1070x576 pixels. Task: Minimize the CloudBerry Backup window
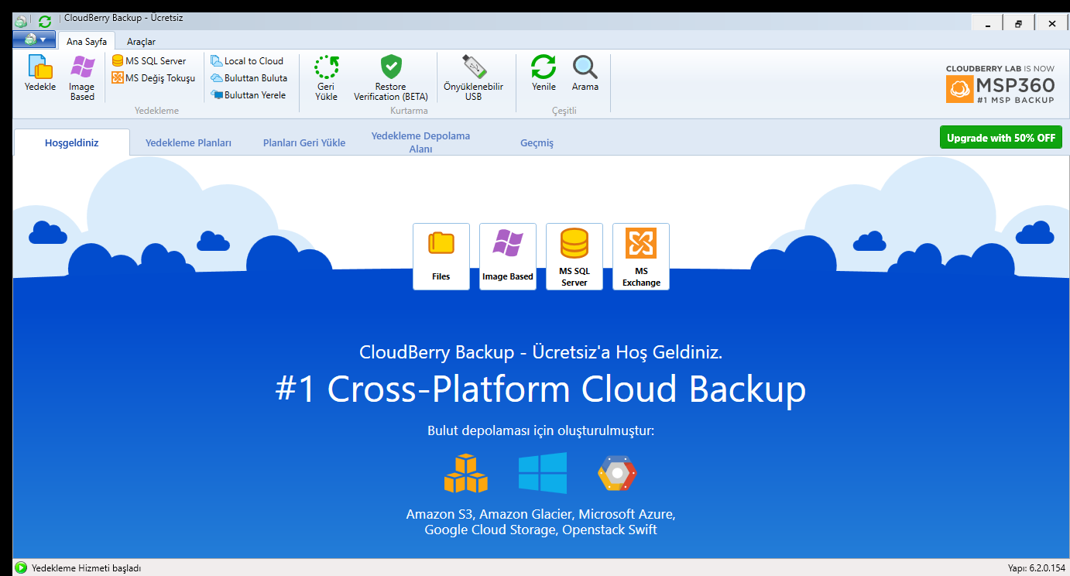[x=988, y=24]
